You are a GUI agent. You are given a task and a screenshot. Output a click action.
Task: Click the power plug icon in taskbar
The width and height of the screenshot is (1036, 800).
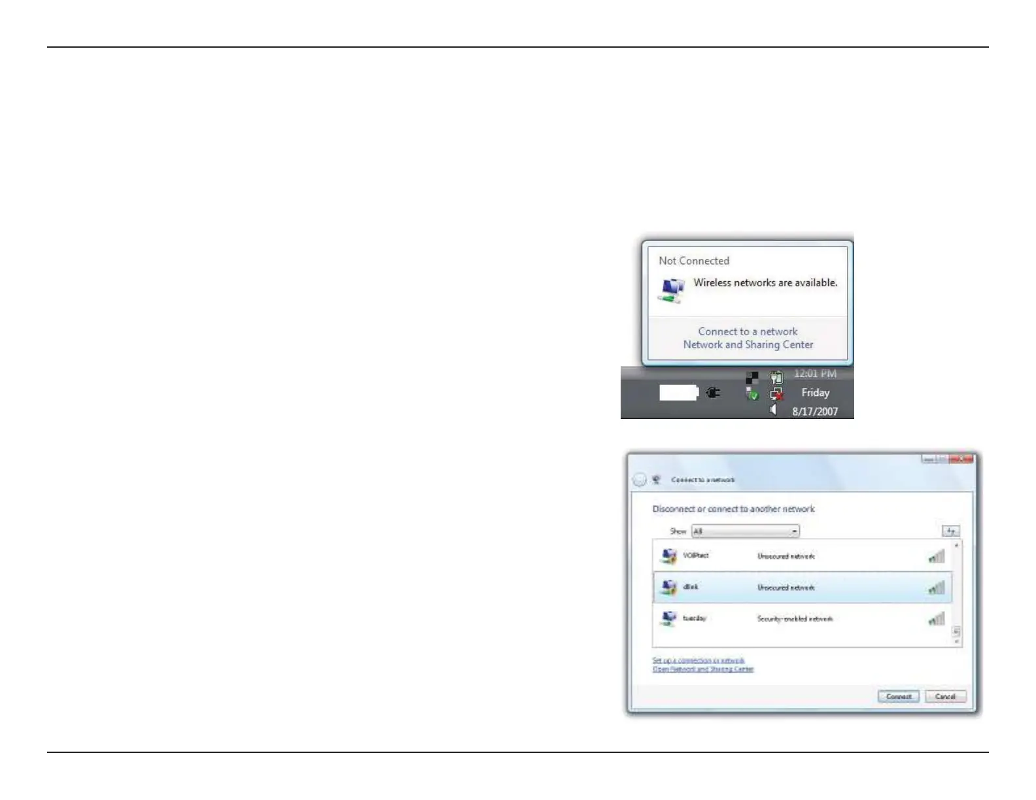click(713, 393)
